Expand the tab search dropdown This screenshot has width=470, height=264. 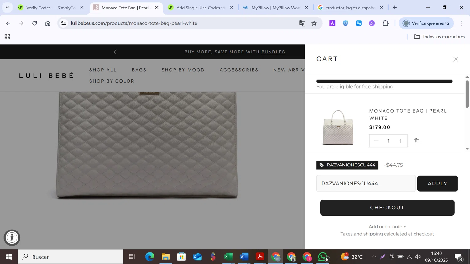click(7, 8)
